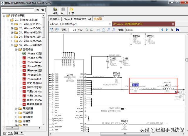Switch to the 网表 bottom tab
The width and height of the screenshot is (188, 136).
[19, 133]
